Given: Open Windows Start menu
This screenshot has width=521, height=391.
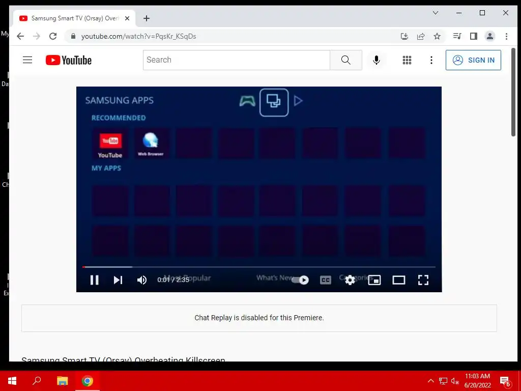Looking at the screenshot, I should pos(12,381).
